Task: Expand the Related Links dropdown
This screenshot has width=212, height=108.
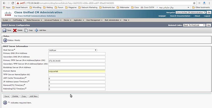Action: pyautogui.click(x=194, y=25)
